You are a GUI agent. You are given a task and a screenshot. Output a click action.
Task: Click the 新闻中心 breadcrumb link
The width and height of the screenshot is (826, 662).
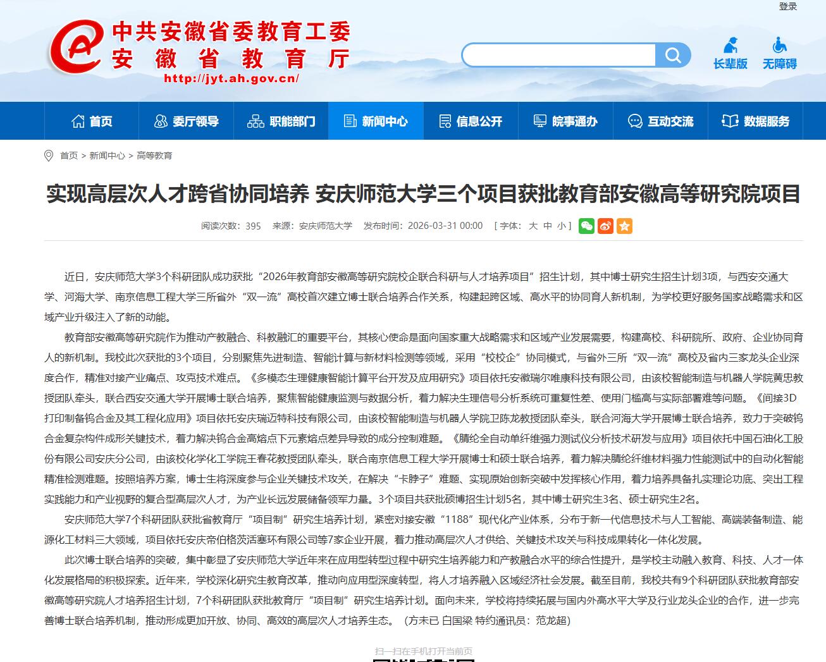tap(107, 156)
